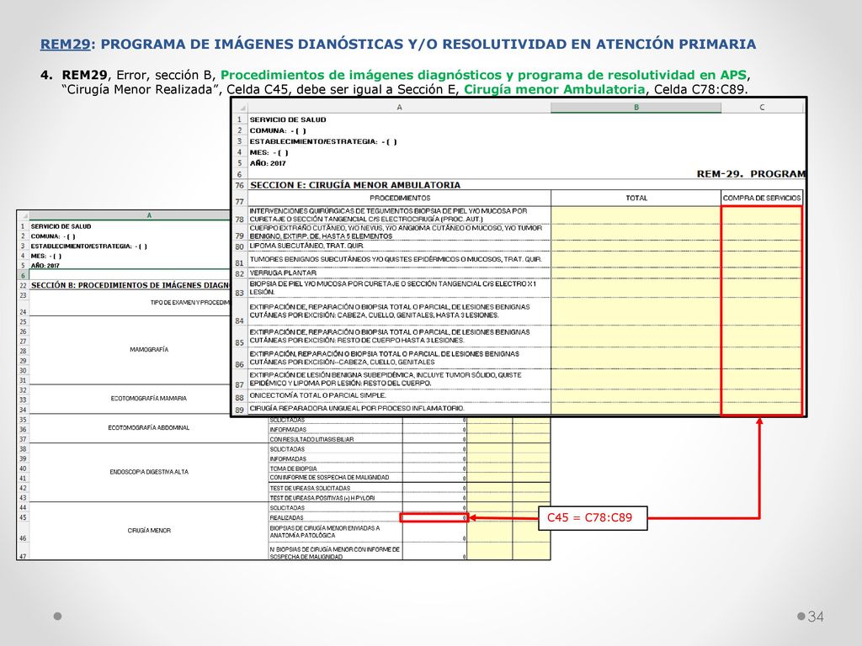Viewport: 862px width, 646px height.
Task: Click the 'ECOTOMOGRAFÍA MAMARIA' cell
Action: coord(149,398)
